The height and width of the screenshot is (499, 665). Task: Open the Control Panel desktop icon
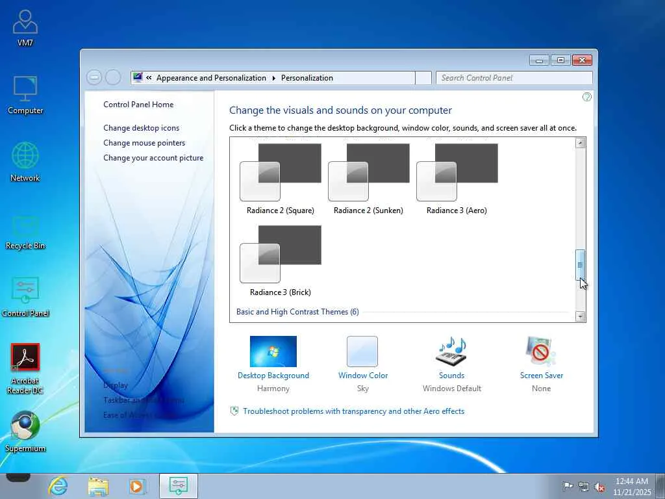tap(25, 296)
